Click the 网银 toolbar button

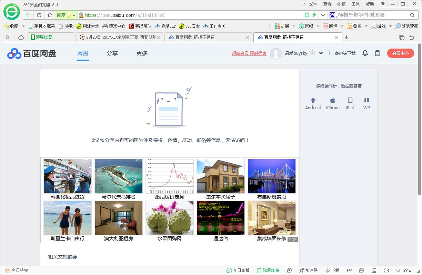click(306, 26)
